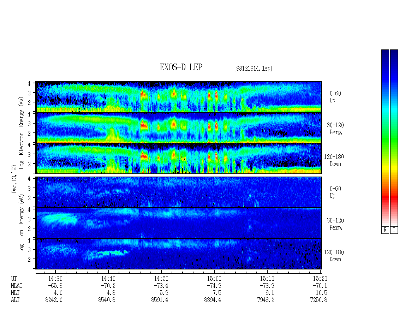Click the 14:30 UT time label
The width and height of the screenshot is (399, 309).
click(55, 279)
